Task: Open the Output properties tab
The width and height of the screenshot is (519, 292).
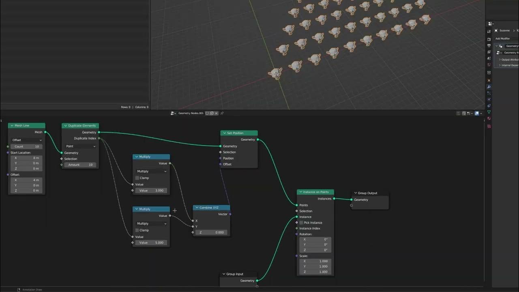Action: click(489, 46)
